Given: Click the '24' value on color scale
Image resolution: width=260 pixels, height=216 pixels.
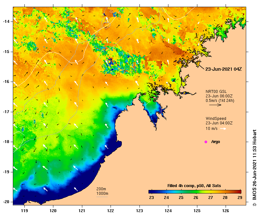Looking at the screenshot, I should click(x=166, y=198).
